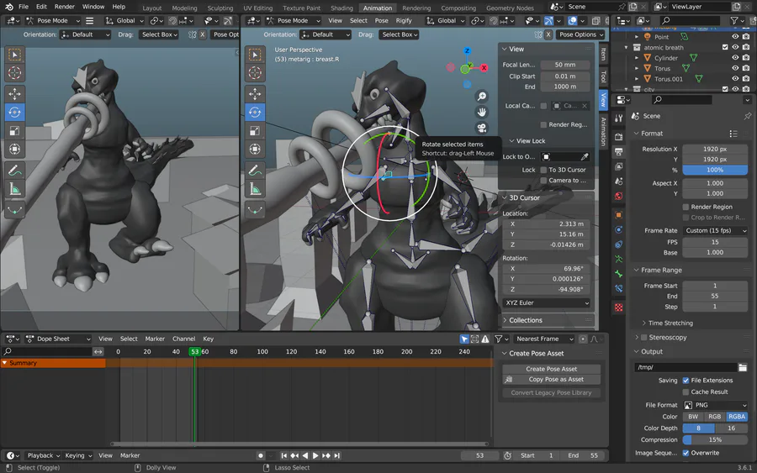Enable Lock To 3D Cursor checkbox

543,170
